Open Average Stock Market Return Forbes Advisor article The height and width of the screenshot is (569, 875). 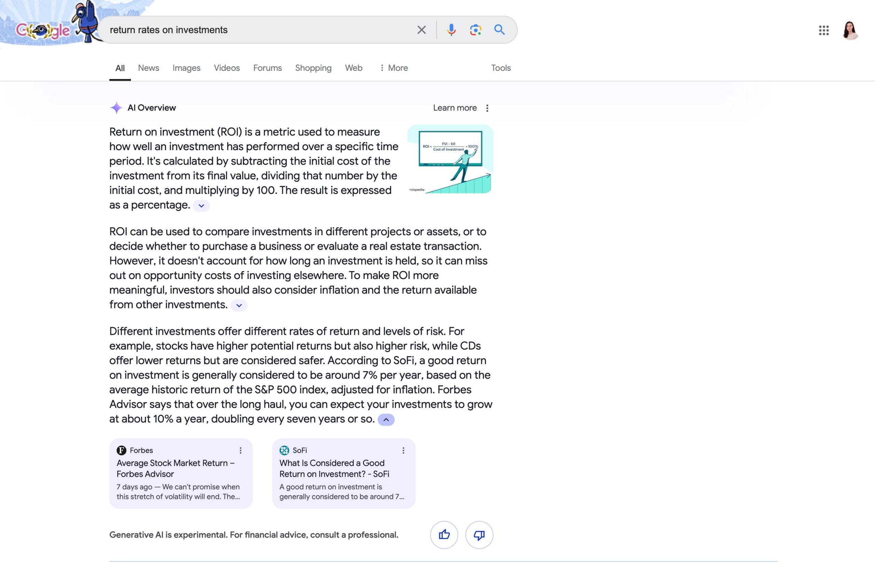point(175,468)
